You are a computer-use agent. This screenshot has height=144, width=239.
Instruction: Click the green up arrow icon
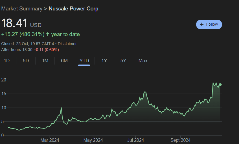[x=48, y=34]
